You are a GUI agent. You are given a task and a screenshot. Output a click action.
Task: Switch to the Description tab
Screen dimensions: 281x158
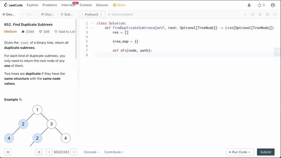[9, 14]
